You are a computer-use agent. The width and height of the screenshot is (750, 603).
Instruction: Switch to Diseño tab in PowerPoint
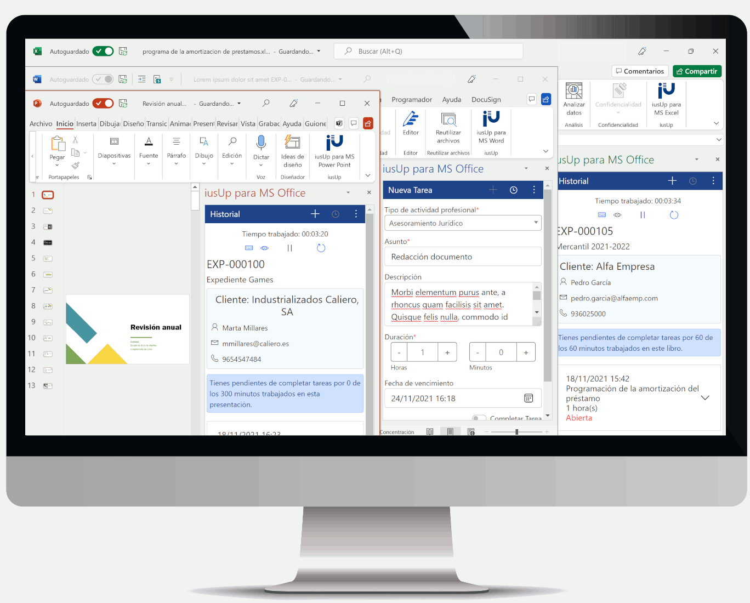(x=133, y=124)
